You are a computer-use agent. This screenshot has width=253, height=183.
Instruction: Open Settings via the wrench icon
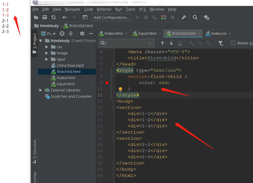pos(184,17)
